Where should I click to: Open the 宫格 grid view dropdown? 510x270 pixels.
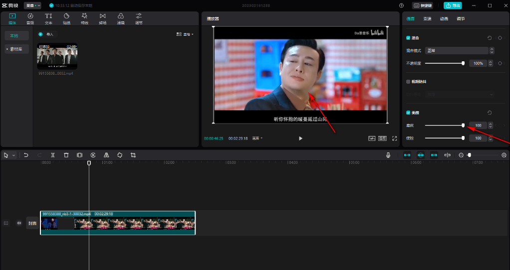185,34
